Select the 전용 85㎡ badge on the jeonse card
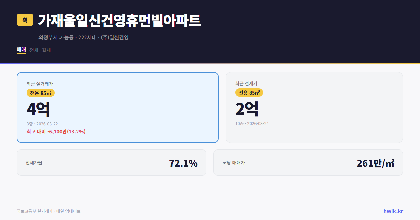The height and width of the screenshot is (220, 420). click(249, 93)
